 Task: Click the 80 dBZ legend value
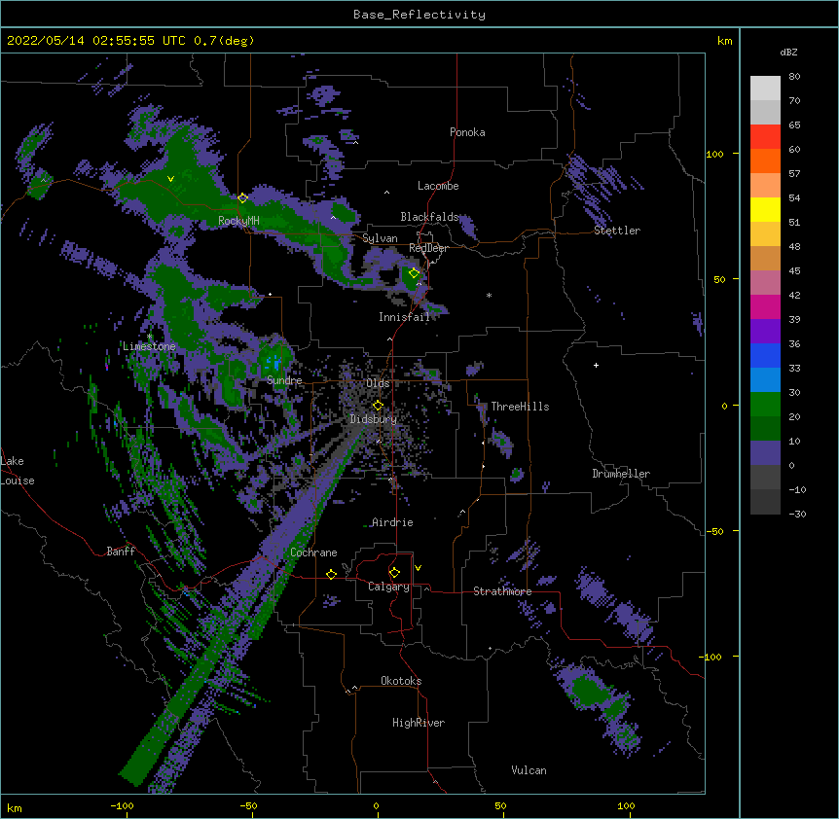(x=794, y=77)
